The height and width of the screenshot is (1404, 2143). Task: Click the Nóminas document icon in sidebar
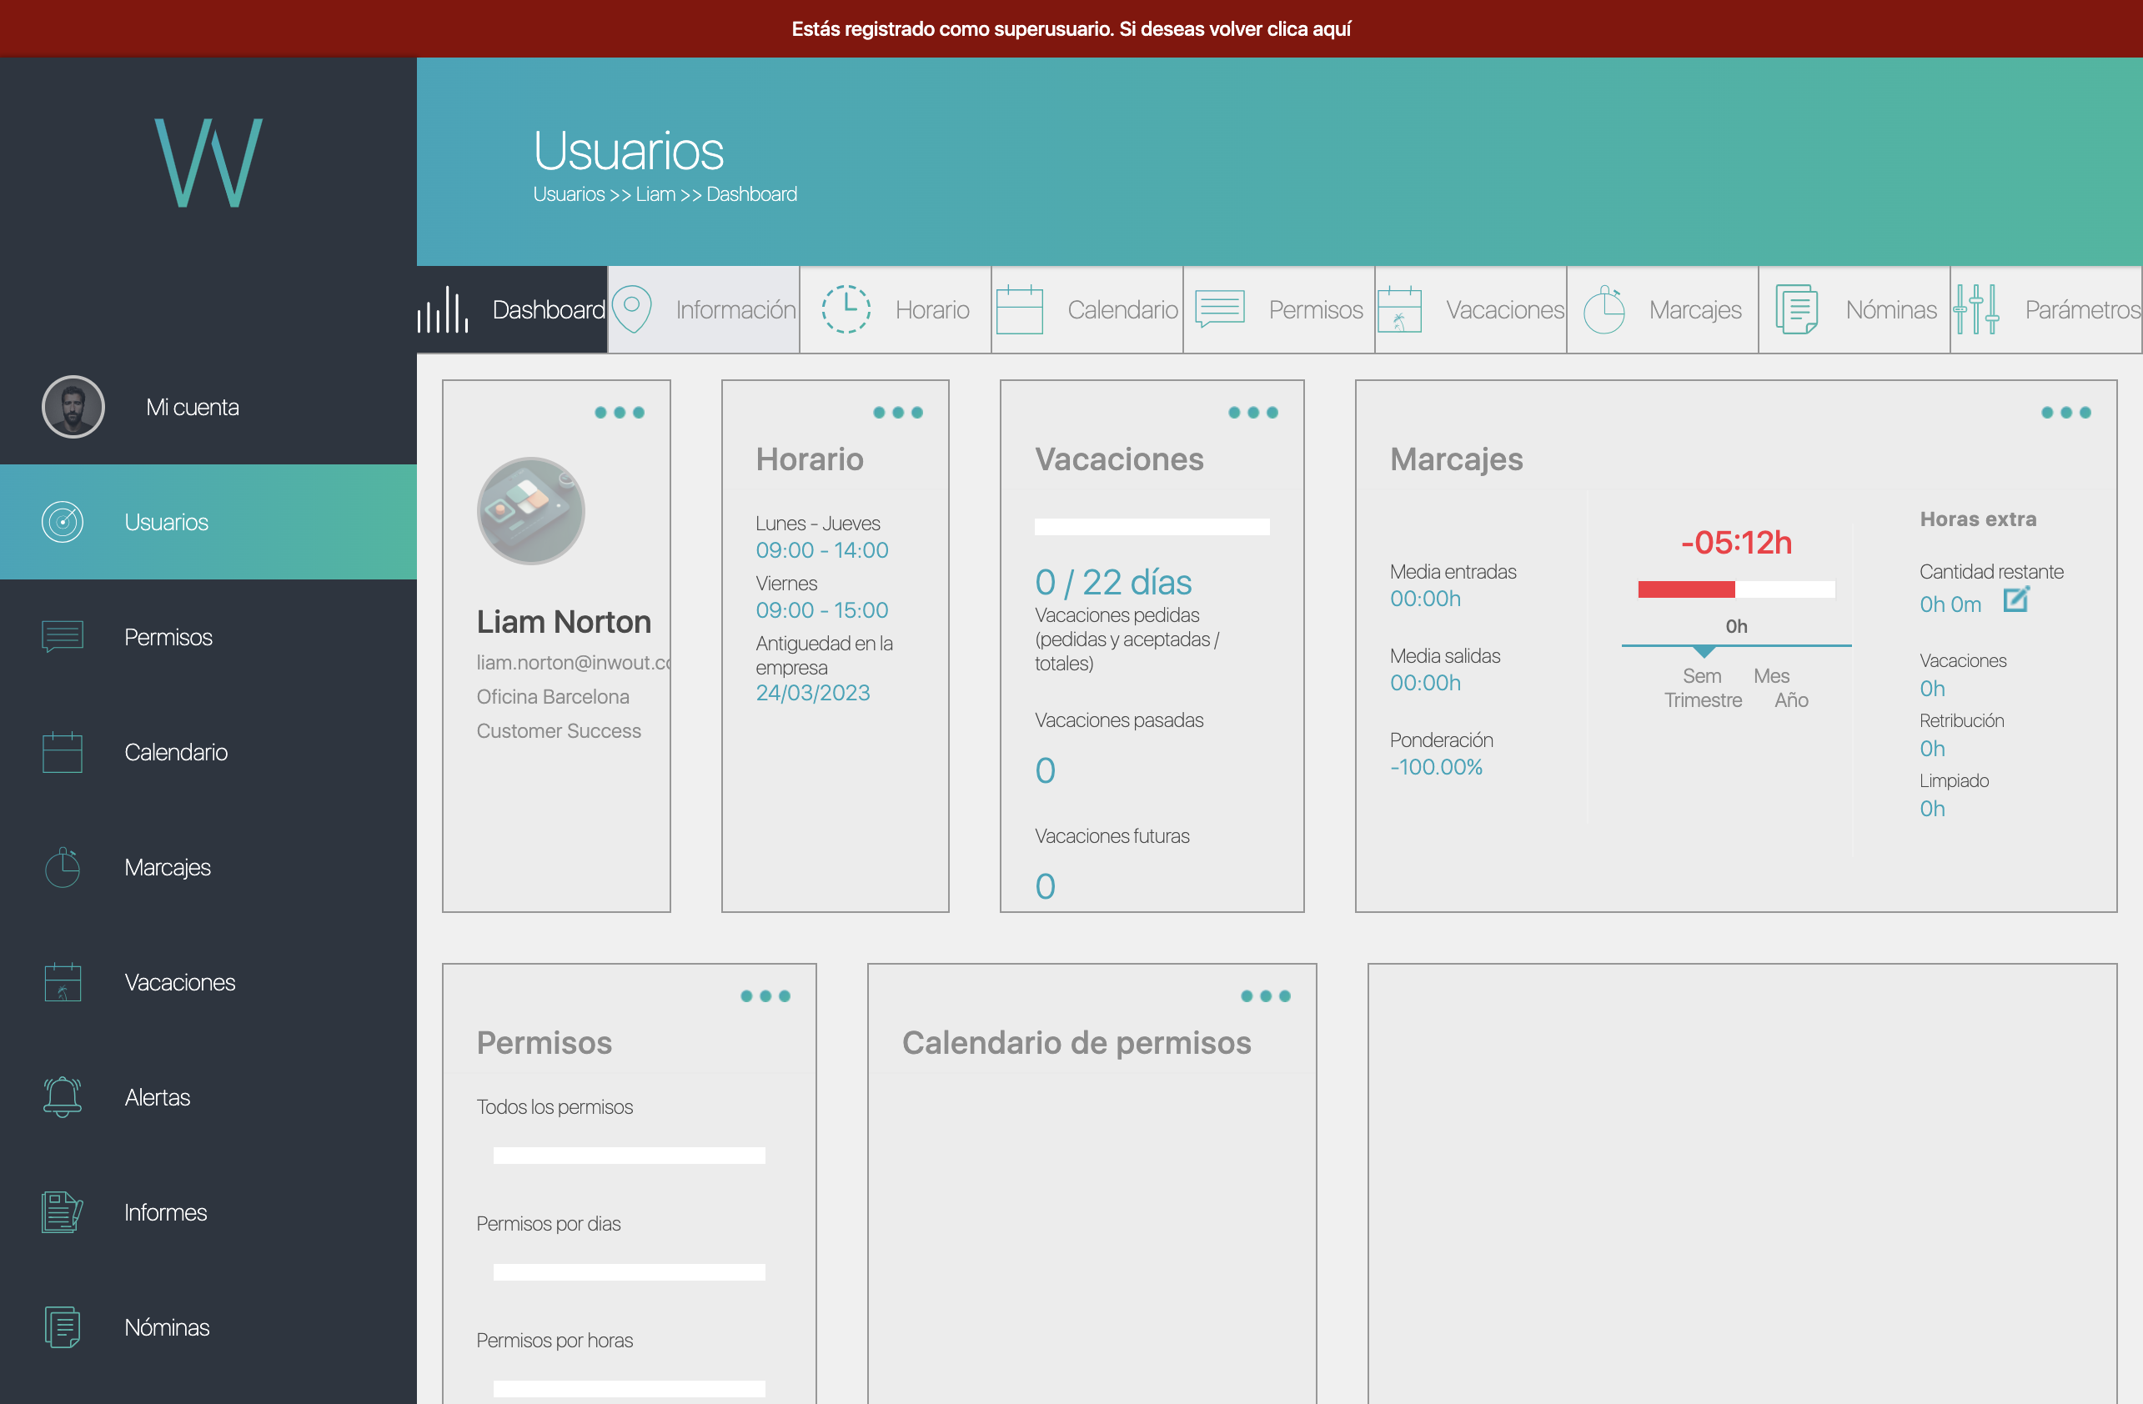63,1327
